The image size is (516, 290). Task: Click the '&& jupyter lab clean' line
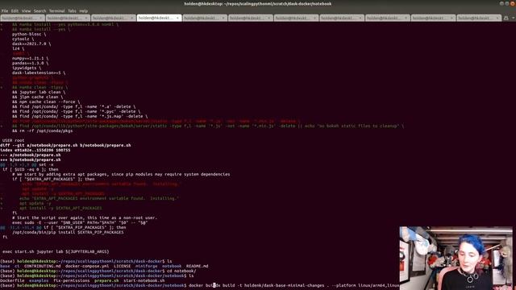pyautogui.click(x=39, y=92)
